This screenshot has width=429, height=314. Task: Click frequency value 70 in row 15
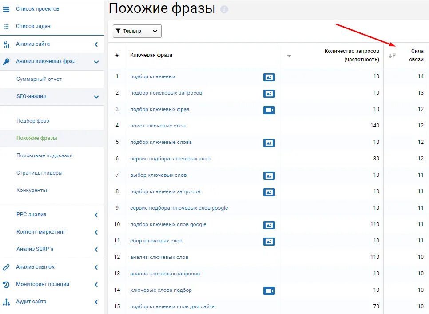click(x=376, y=306)
